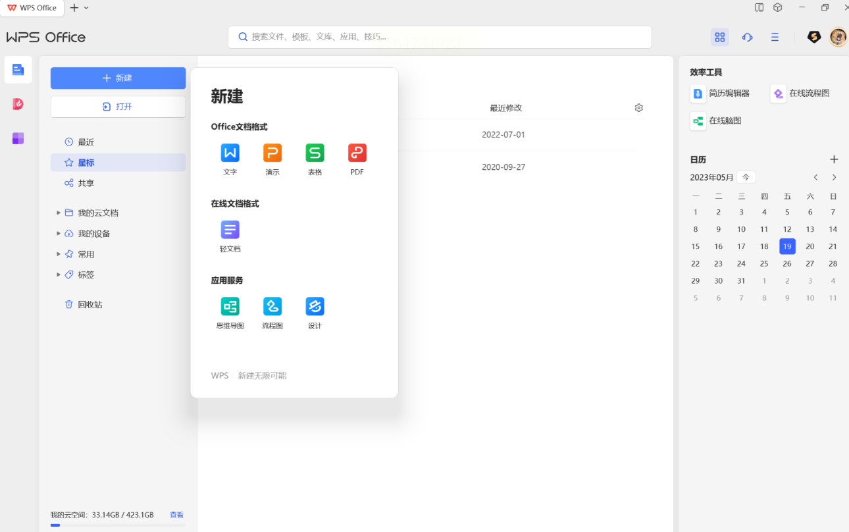
Task: Open the 流程图 flowchart app
Action: (272, 313)
